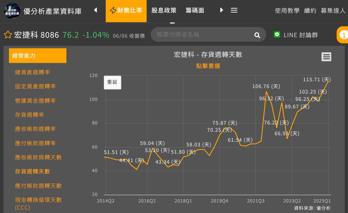Click the 2019Q4 x-axis label
Screen dimensions: 348x213
coord(220,201)
